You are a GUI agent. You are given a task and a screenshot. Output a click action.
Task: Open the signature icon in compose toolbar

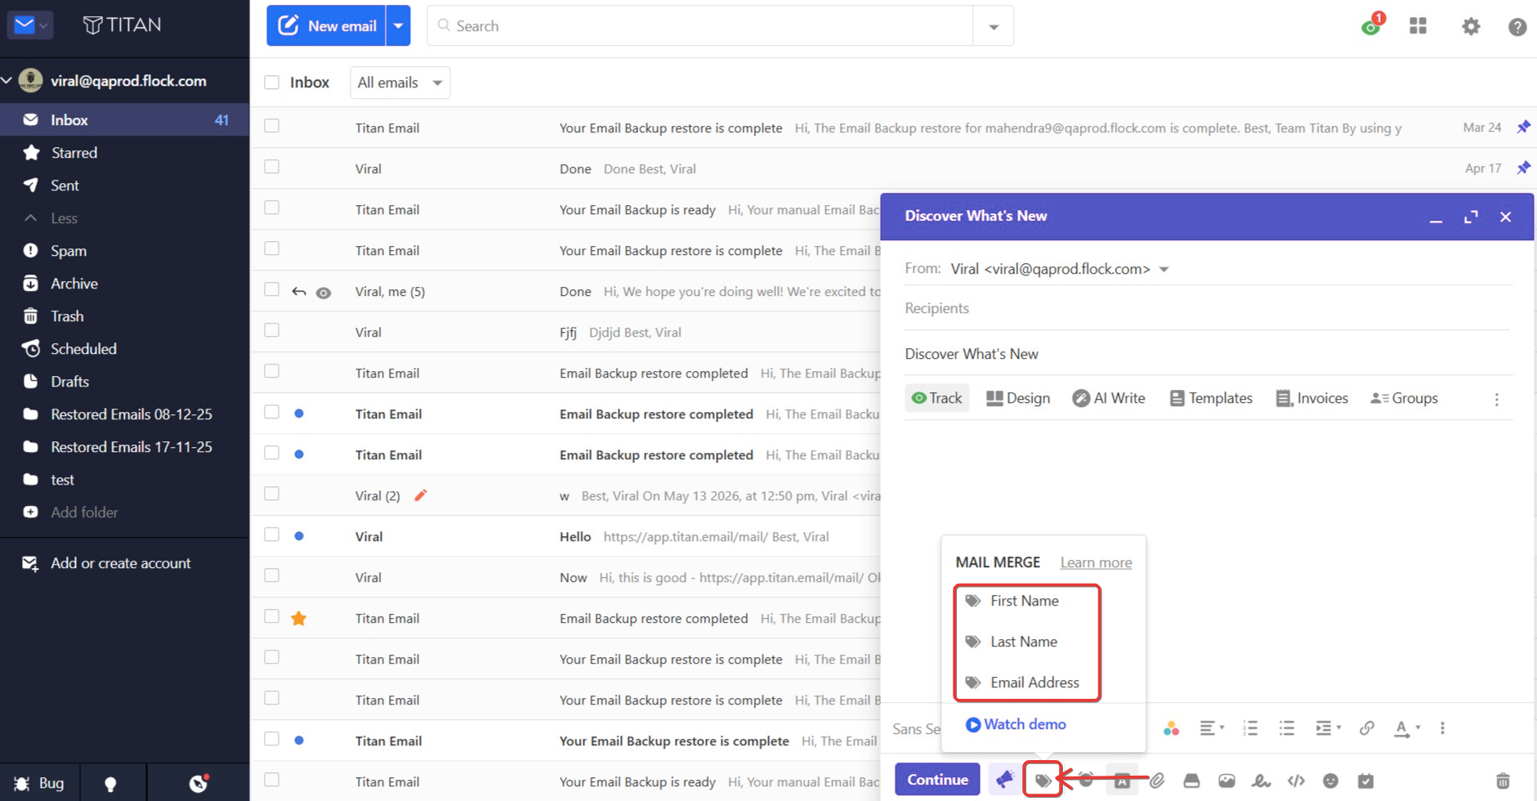pos(1261,781)
